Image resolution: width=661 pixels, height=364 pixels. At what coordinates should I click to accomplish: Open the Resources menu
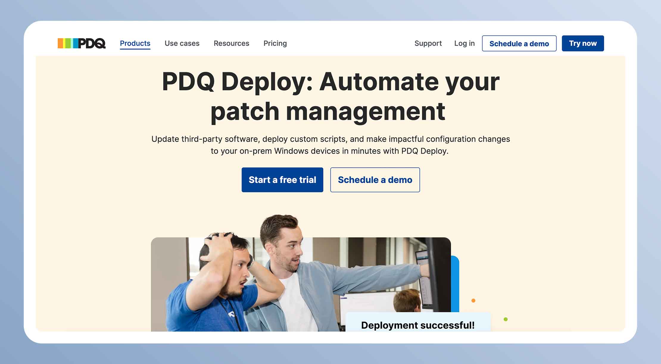coord(231,43)
